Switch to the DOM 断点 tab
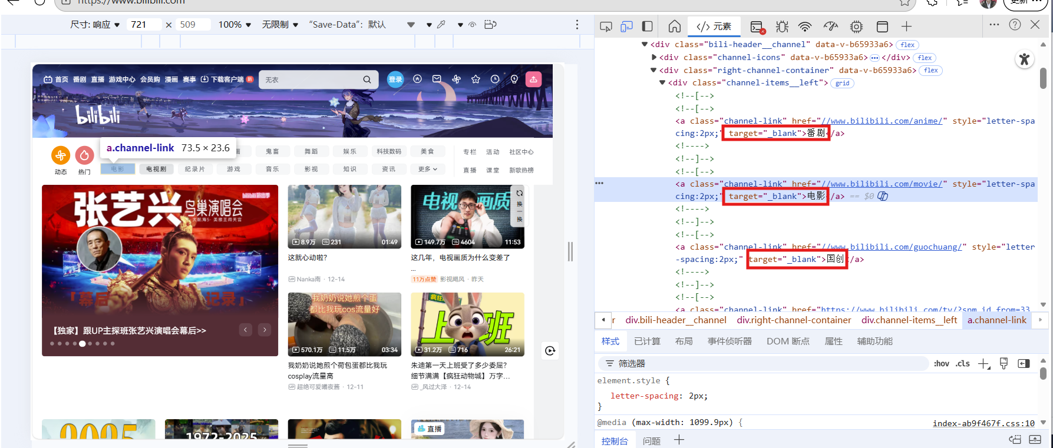Viewport: 1053px width, 448px height. [788, 341]
